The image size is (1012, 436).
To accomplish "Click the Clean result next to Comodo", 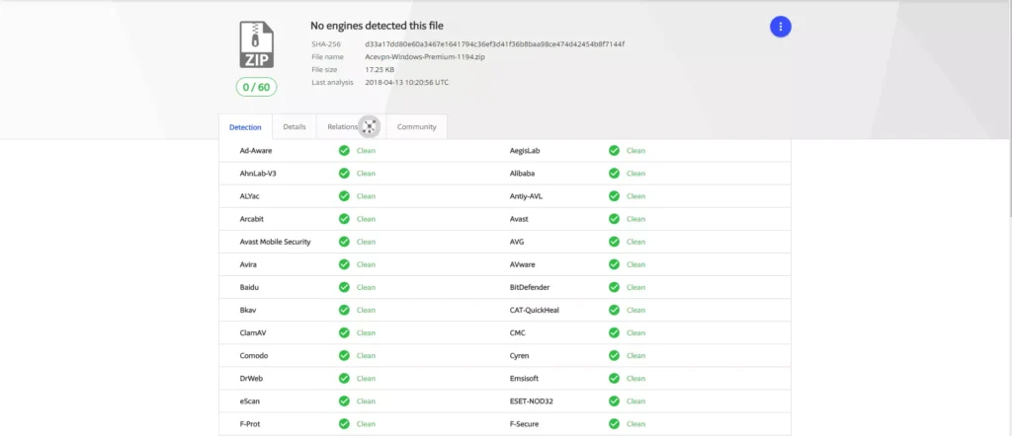I will pyautogui.click(x=366, y=355).
